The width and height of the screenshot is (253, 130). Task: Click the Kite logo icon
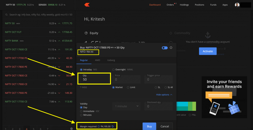pos(87,5)
